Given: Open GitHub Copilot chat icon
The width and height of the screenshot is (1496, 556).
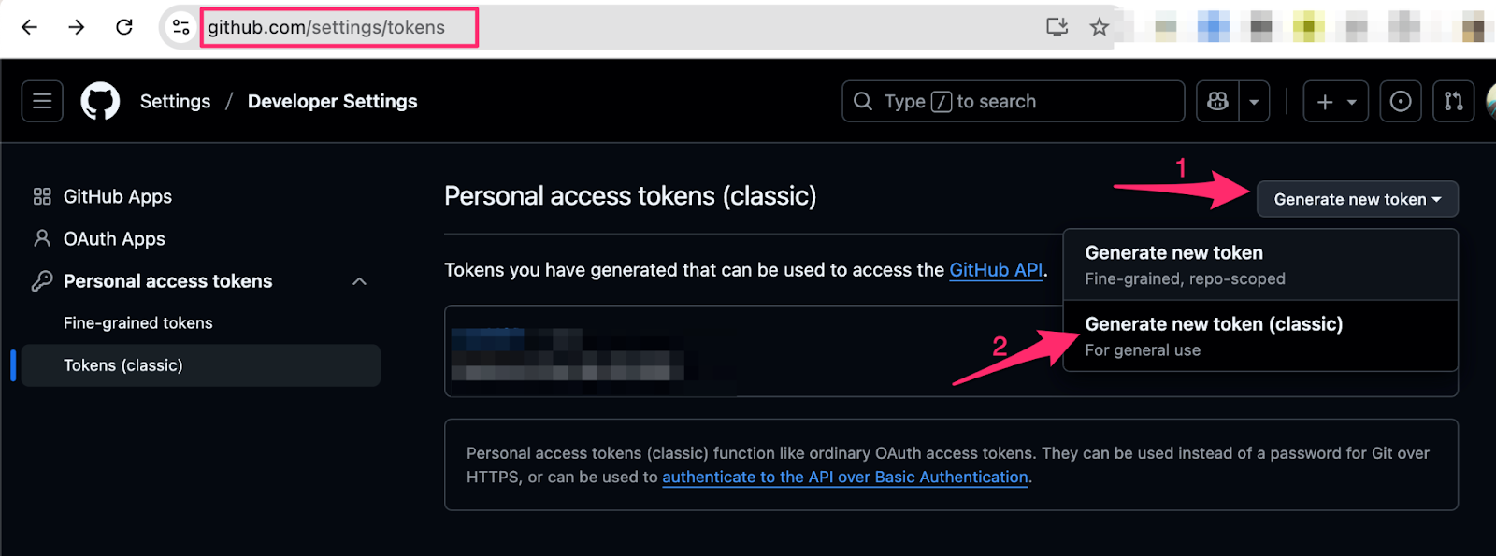Looking at the screenshot, I should [x=1217, y=101].
